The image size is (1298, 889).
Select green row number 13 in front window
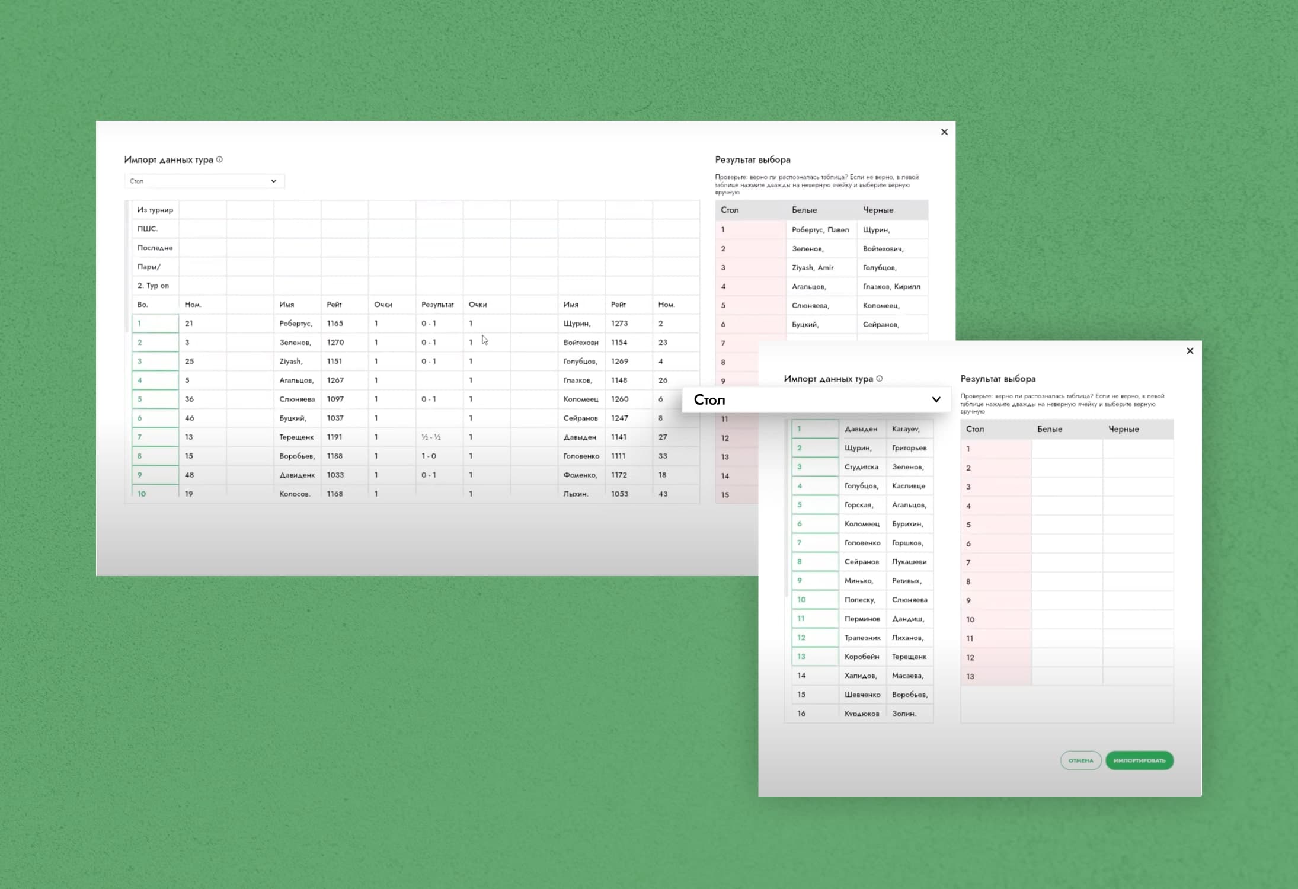815,657
